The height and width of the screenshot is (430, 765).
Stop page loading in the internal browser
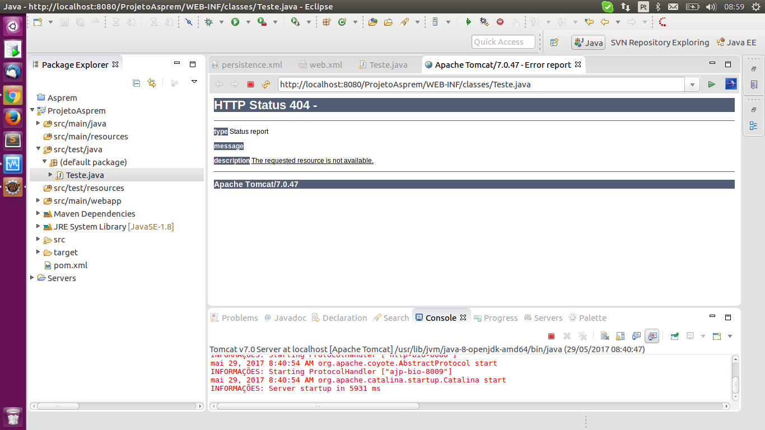click(x=250, y=85)
